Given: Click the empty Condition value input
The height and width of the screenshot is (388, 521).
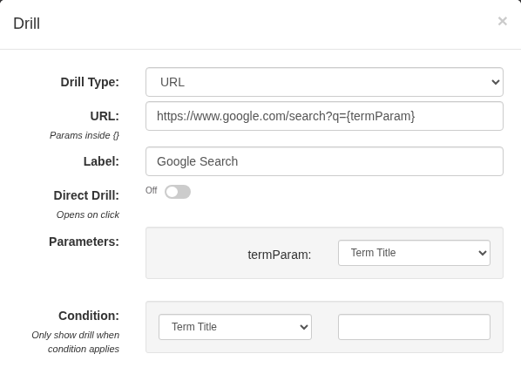Looking at the screenshot, I should pyautogui.click(x=414, y=327).
